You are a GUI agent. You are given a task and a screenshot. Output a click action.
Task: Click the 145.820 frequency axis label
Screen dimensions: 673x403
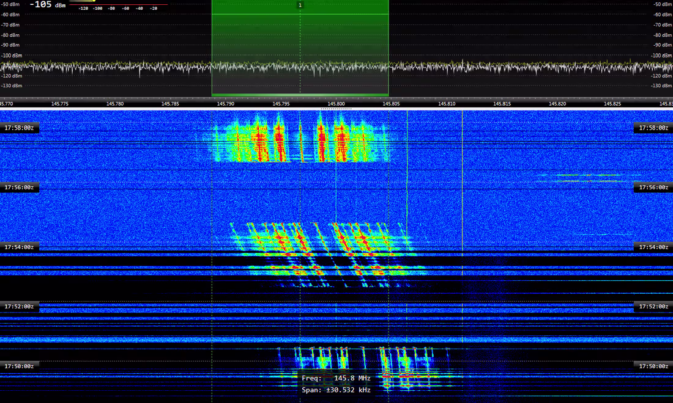[557, 104]
